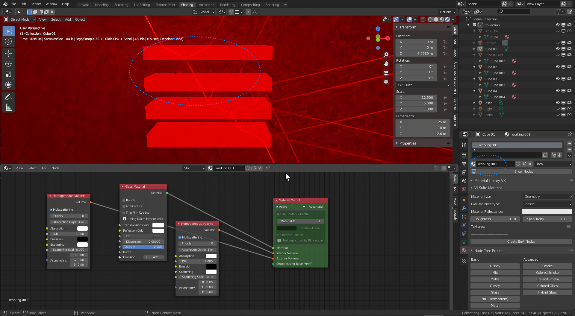The width and height of the screenshot is (575, 316).
Task: Open the Object Mode dropdown
Action: pos(19,19)
